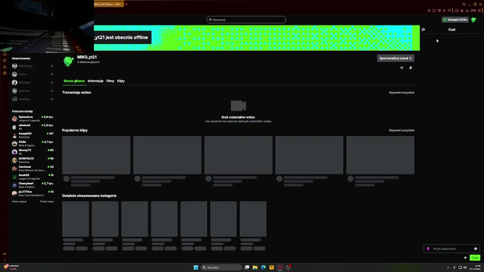484x272 pixels.
Task: Switch to the Klipy tab
Action: (121, 81)
